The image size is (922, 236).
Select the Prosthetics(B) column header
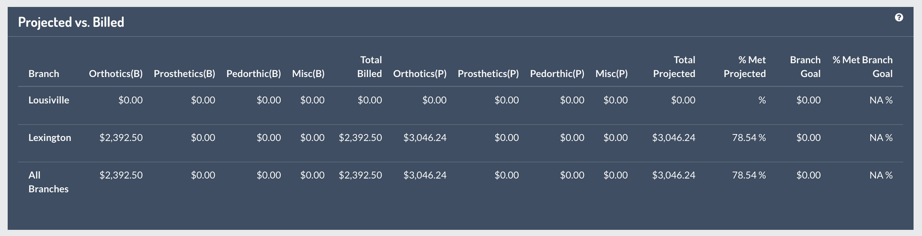[184, 74]
